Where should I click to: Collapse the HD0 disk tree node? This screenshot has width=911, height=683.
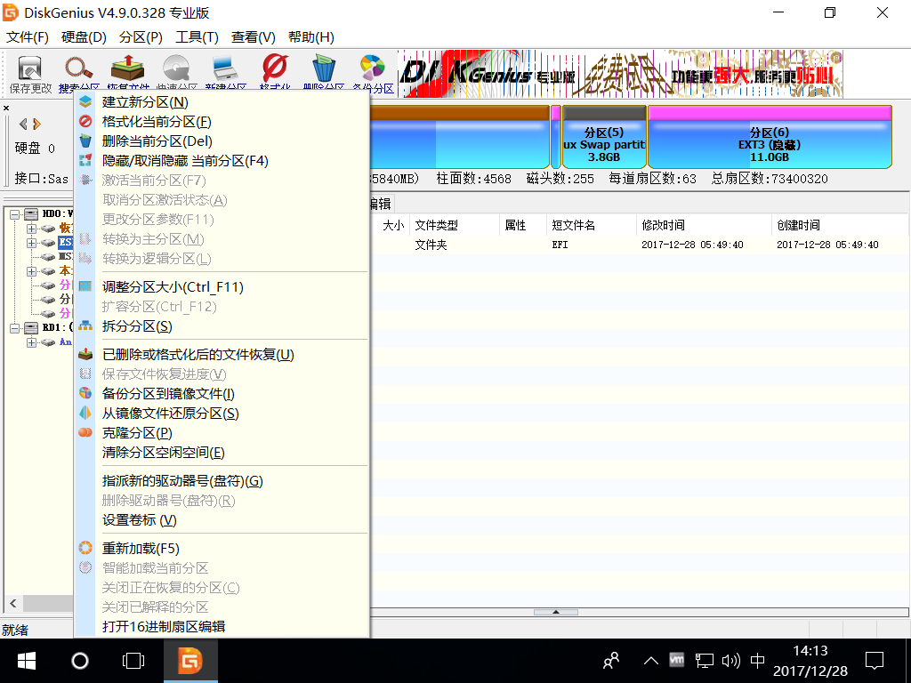pyautogui.click(x=14, y=214)
